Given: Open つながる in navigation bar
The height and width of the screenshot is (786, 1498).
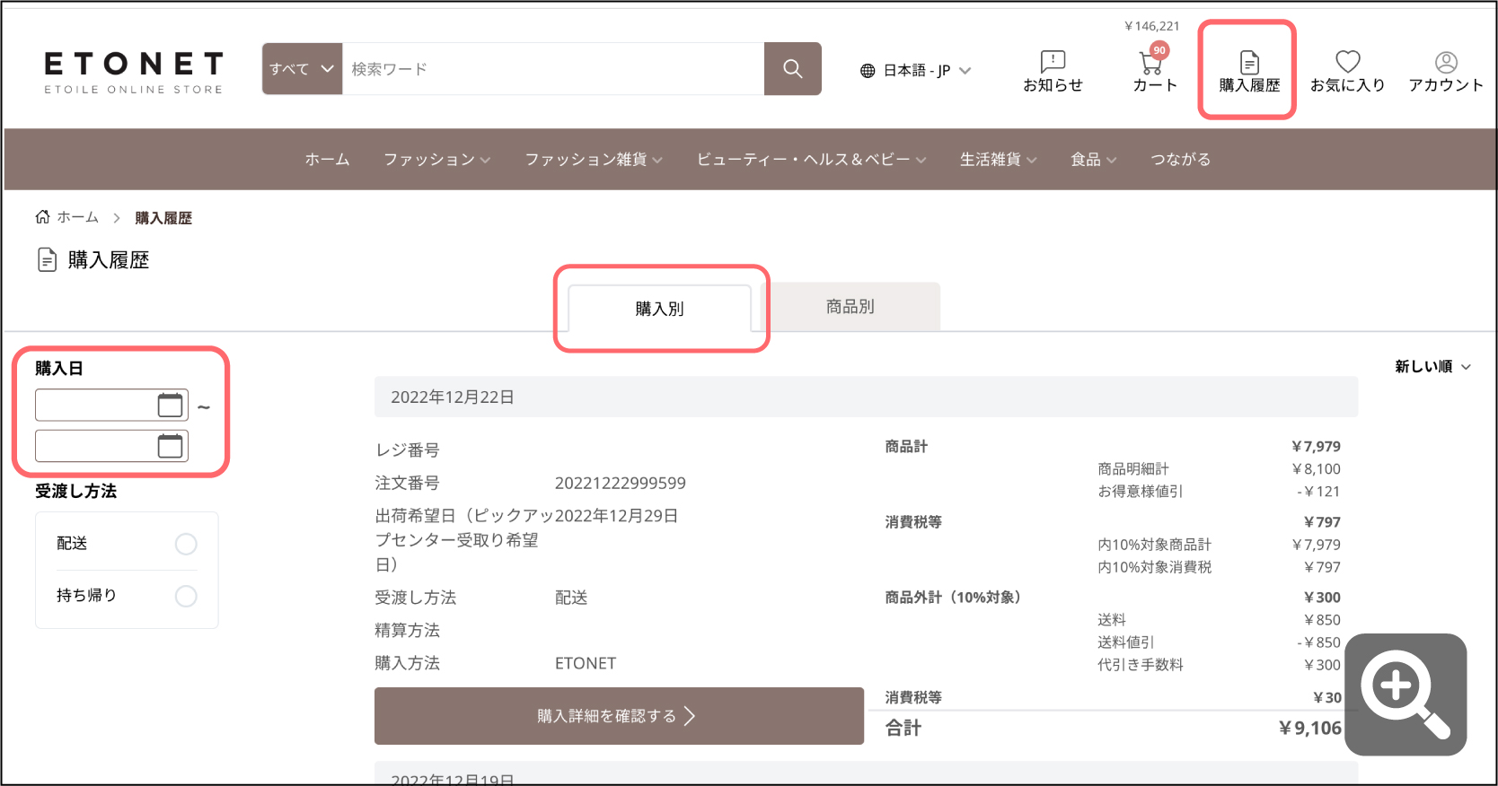Looking at the screenshot, I should coord(1180,159).
